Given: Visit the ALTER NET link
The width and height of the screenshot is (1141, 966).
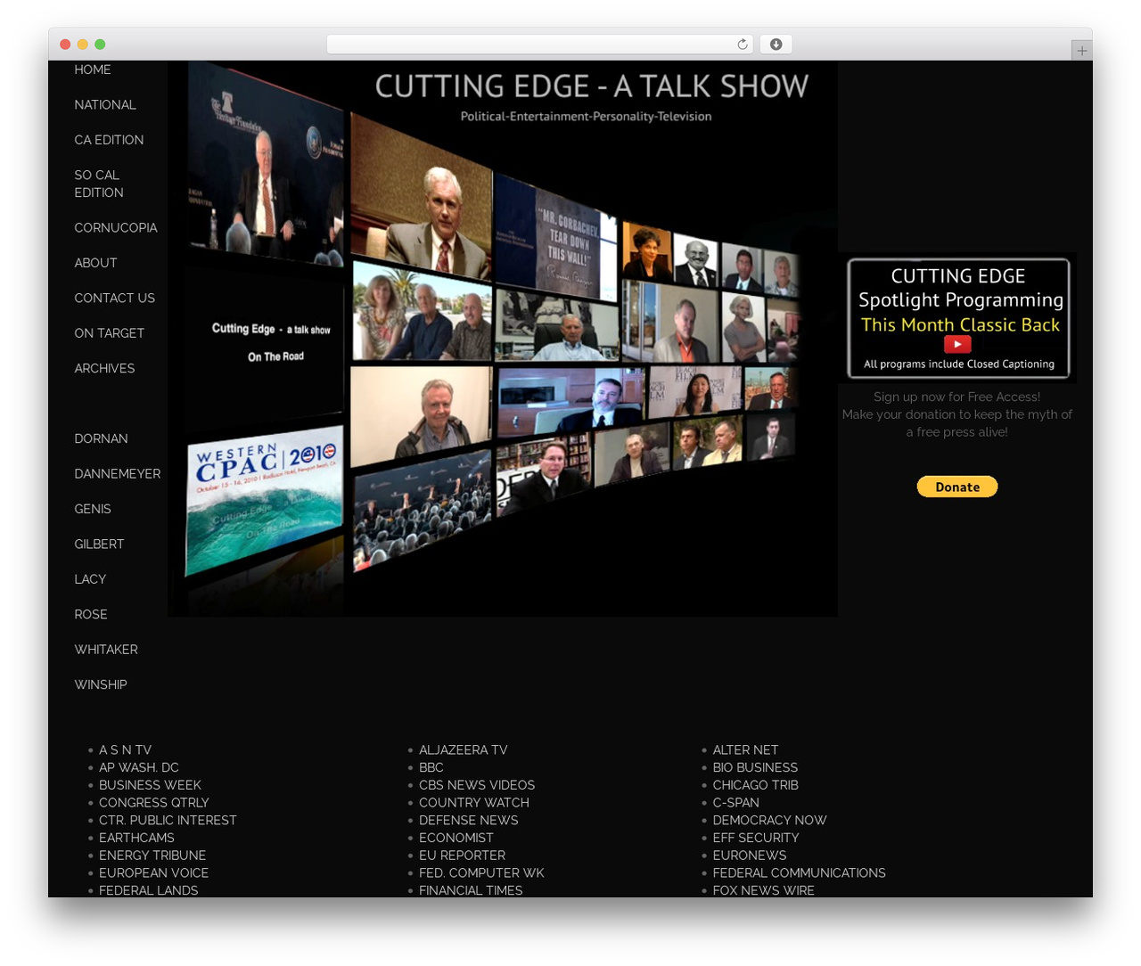Looking at the screenshot, I should 745,750.
